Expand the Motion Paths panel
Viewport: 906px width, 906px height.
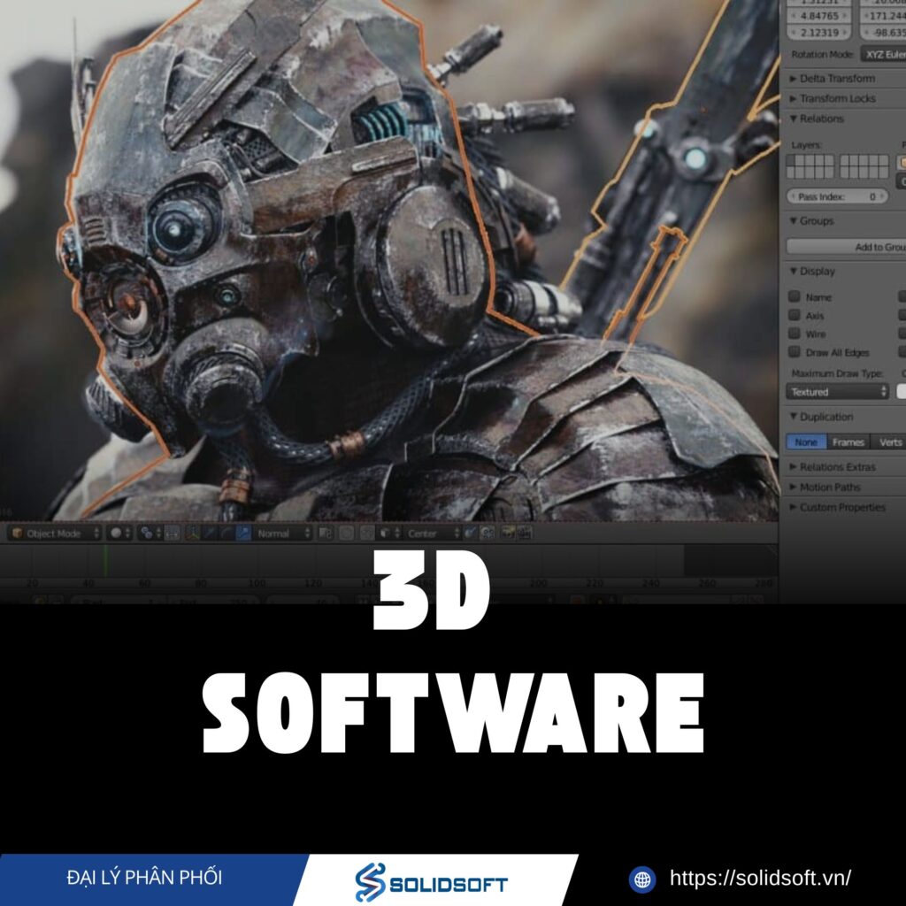(825, 488)
